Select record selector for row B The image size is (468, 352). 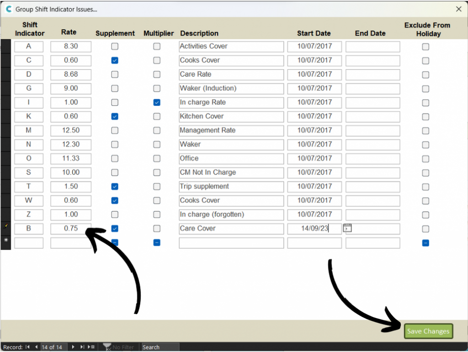(5, 229)
